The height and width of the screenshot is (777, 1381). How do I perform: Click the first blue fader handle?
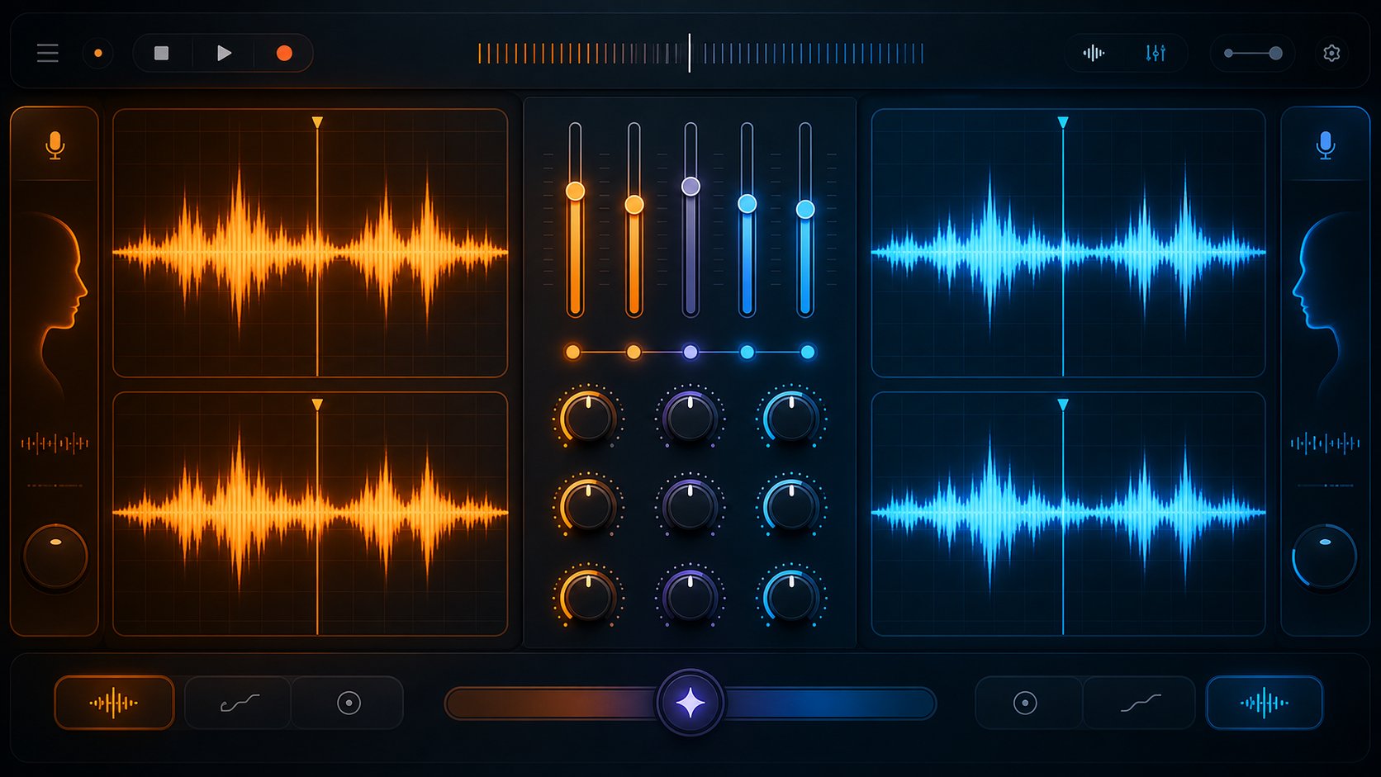(x=747, y=203)
